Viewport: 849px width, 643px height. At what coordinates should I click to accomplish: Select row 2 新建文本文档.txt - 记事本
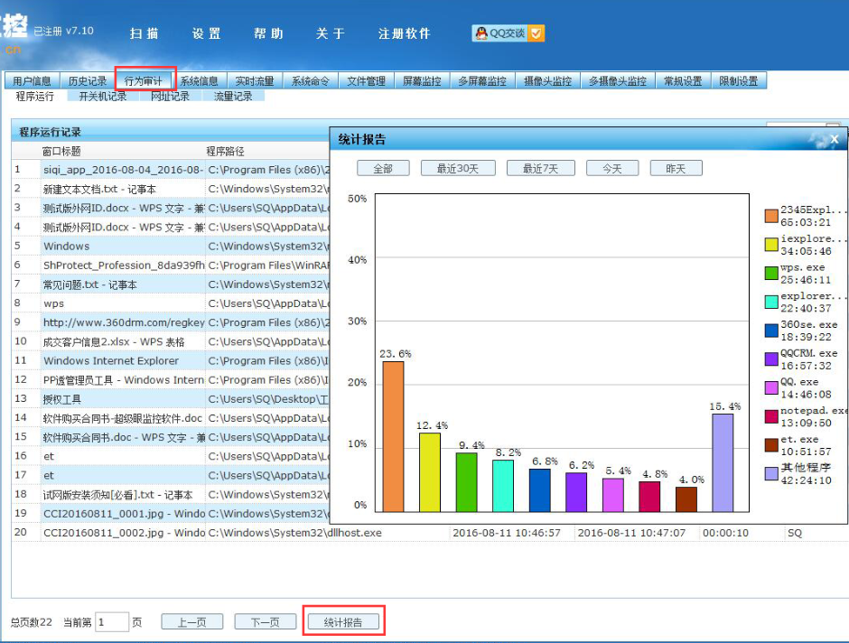171,189
